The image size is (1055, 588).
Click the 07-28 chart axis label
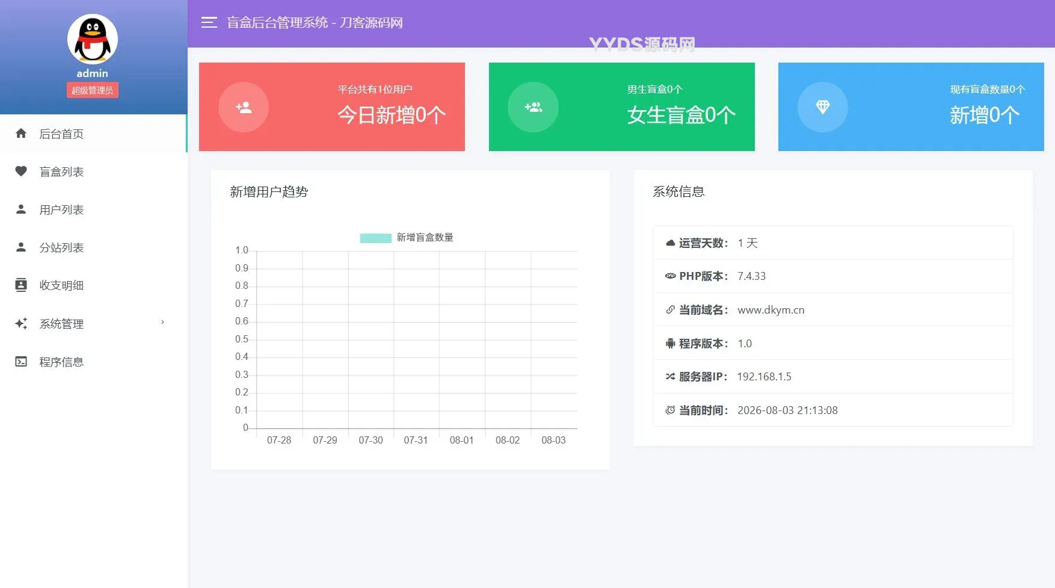[x=279, y=441]
